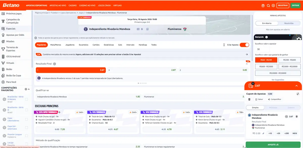Click the Copa Libertadores breadcrumb link

tap(68, 13)
